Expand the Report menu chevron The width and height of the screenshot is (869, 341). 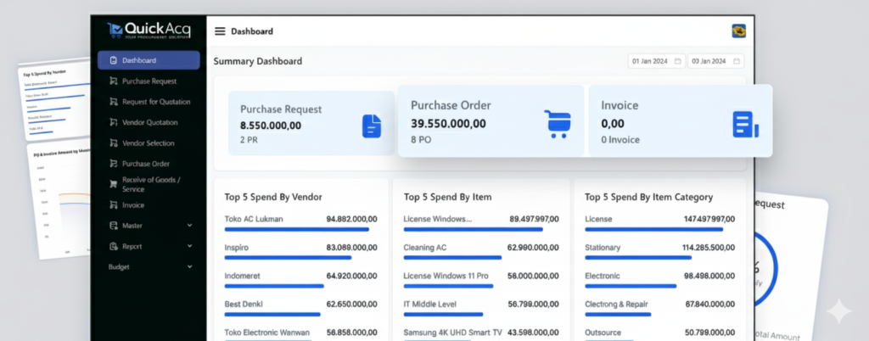point(189,246)
